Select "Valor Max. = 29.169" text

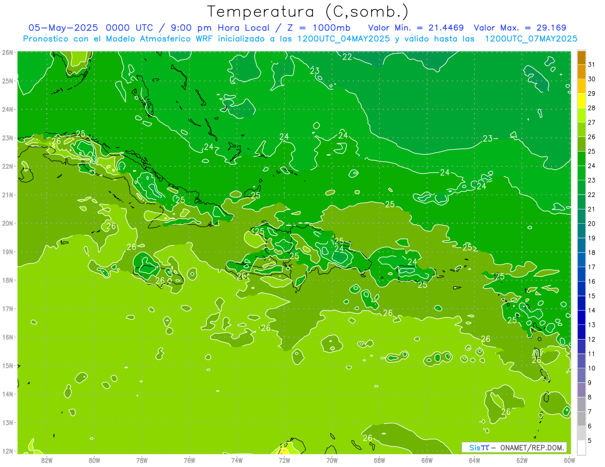520,28
